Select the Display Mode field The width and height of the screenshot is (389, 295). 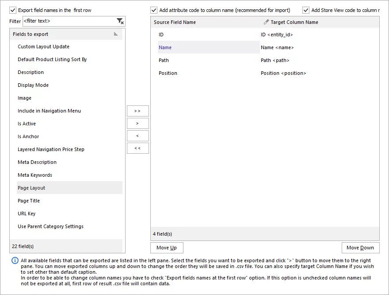tap(69, 85)
